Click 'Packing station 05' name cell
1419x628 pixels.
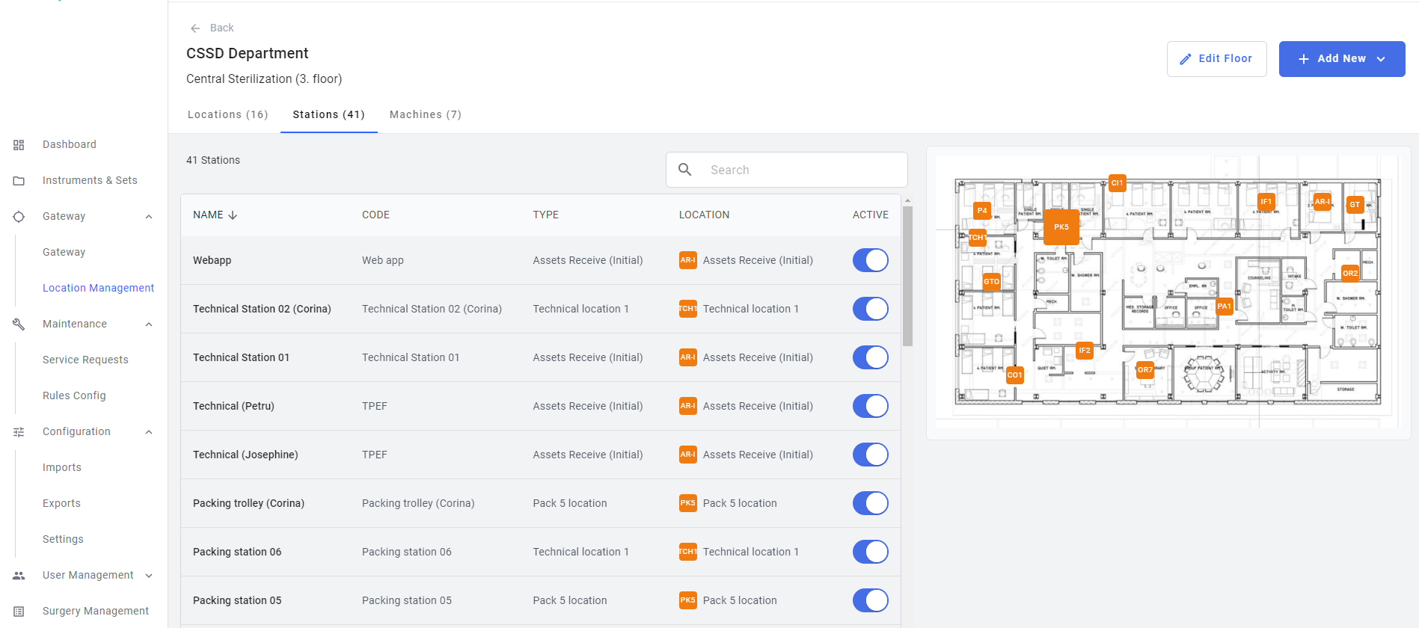pos(237,600)
